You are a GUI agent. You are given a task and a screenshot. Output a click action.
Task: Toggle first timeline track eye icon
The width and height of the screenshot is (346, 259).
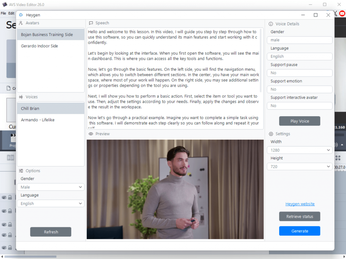(4, 198)
